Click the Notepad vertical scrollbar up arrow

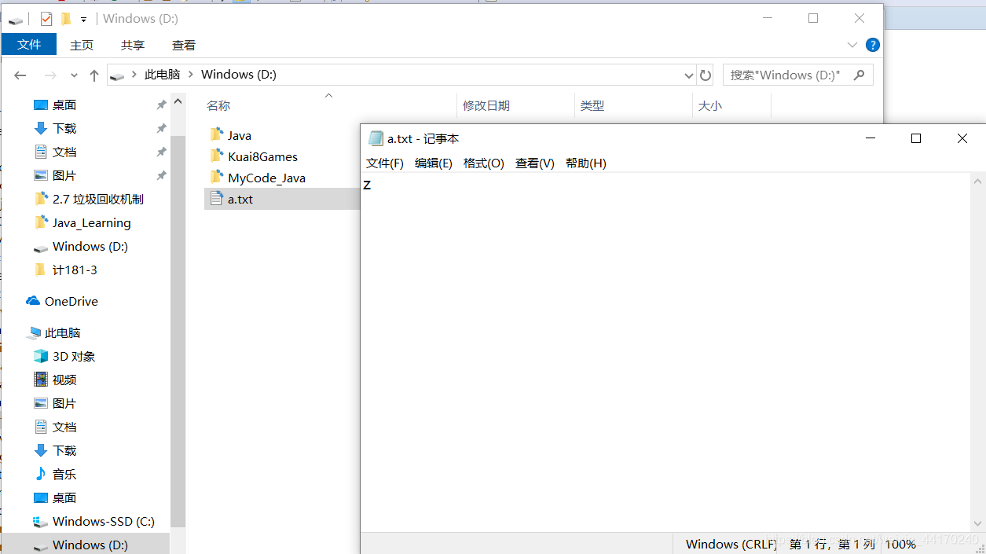pyautogui.click(x=978, y=182)
